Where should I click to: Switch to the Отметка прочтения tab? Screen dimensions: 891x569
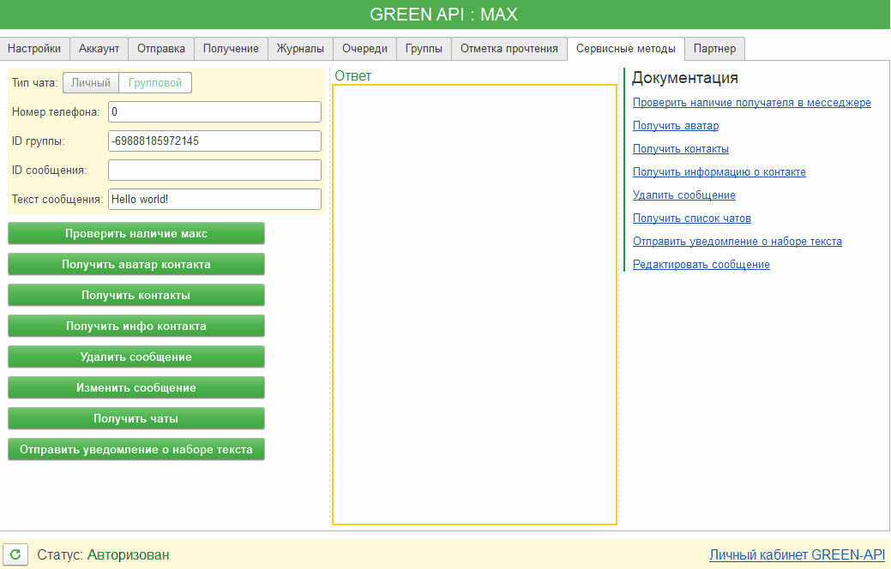tap(509, 49)
